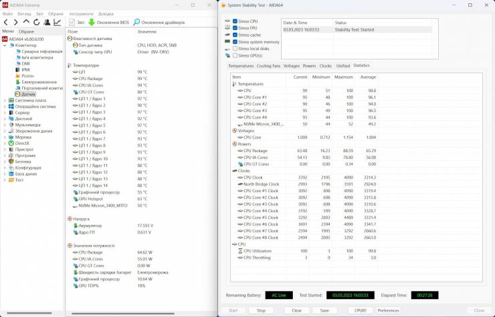This screenshot has height=317, width=495.
Task: Click the AIDA64 v6.80.6200 root node
Action: coord(26,39)
